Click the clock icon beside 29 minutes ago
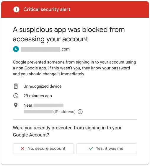 click(x=16, y=96)
